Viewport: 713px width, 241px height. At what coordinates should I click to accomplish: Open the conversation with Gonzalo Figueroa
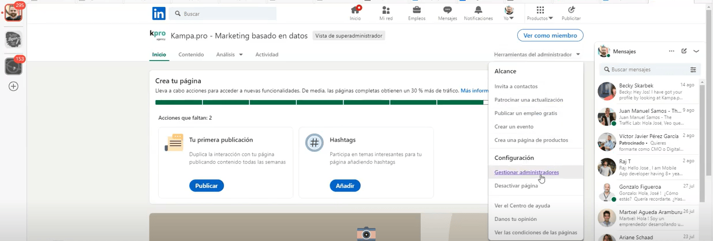point(647,193)
